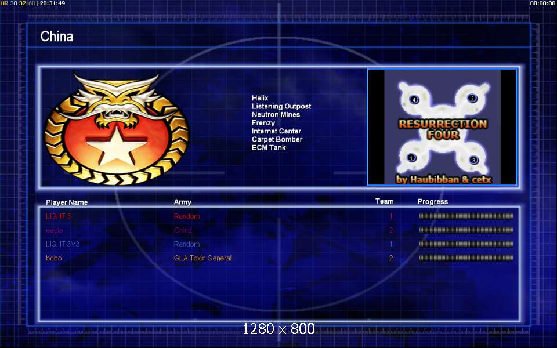Click the Player Name column header

[67, 202]
